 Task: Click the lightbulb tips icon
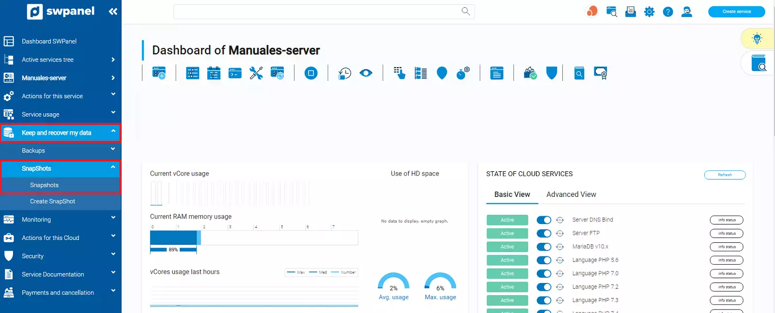(x=757, y=39)
